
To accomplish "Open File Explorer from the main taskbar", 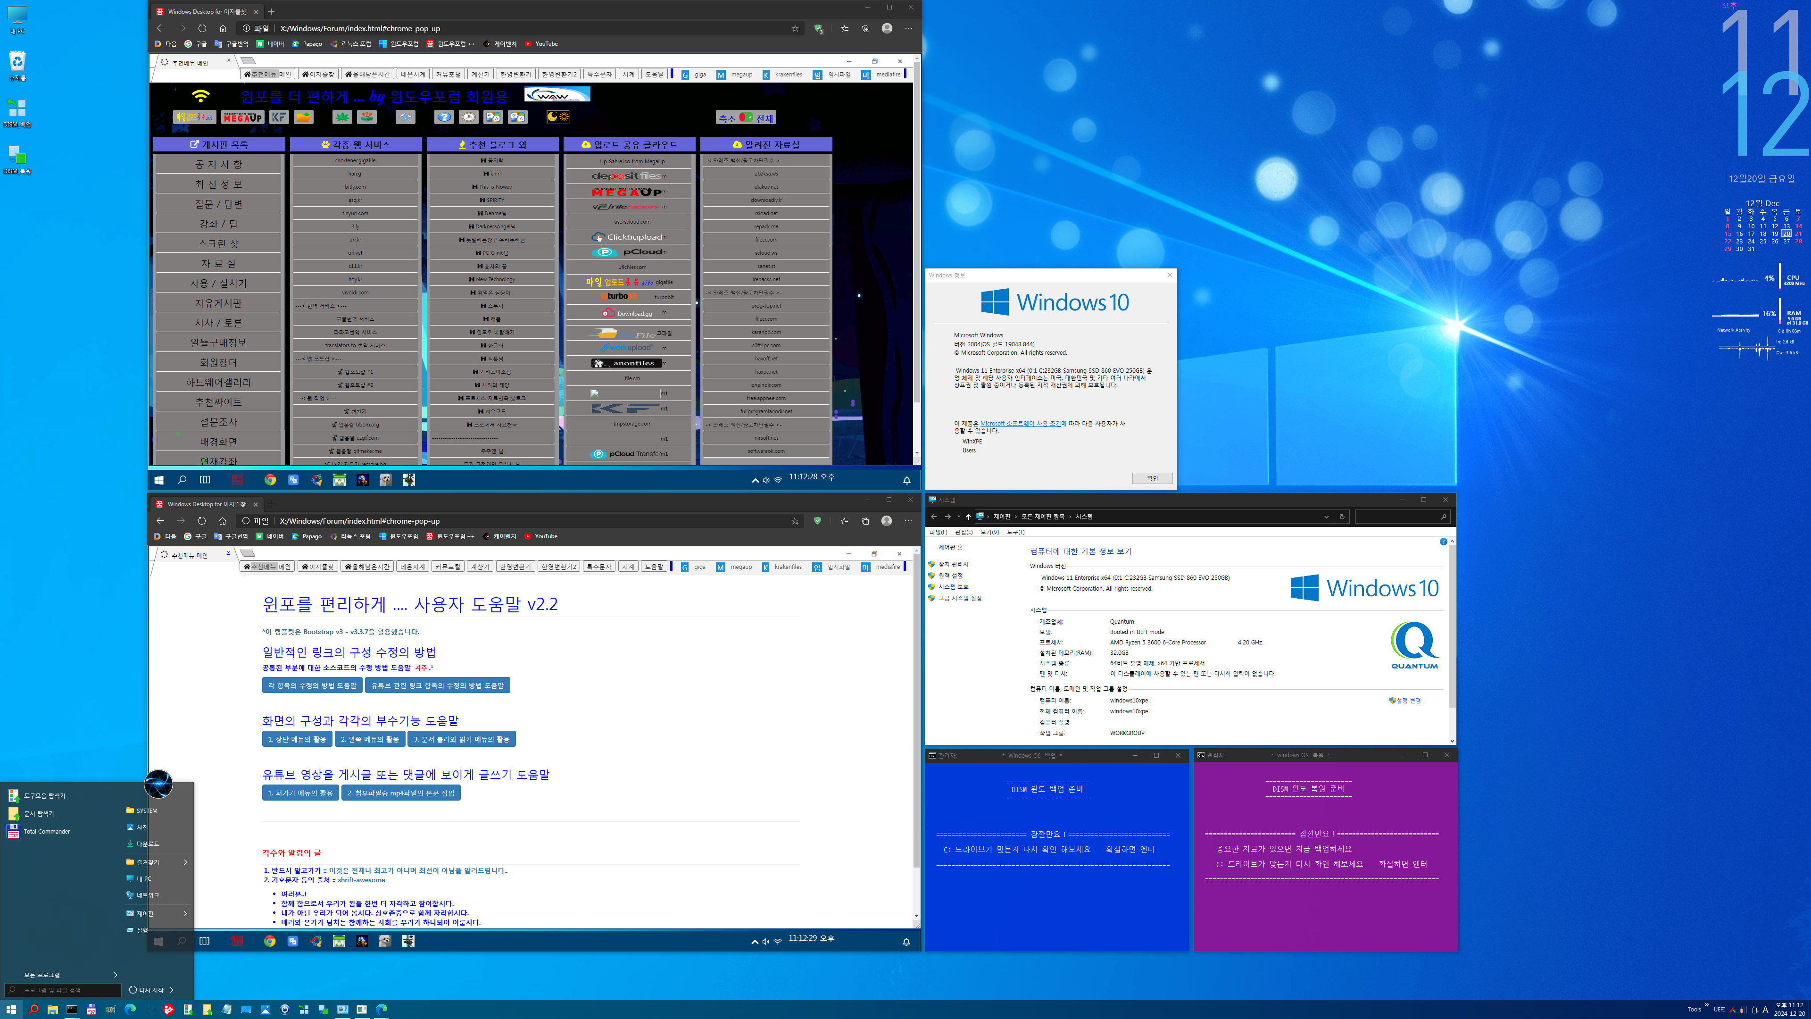I will [52, 1009].
